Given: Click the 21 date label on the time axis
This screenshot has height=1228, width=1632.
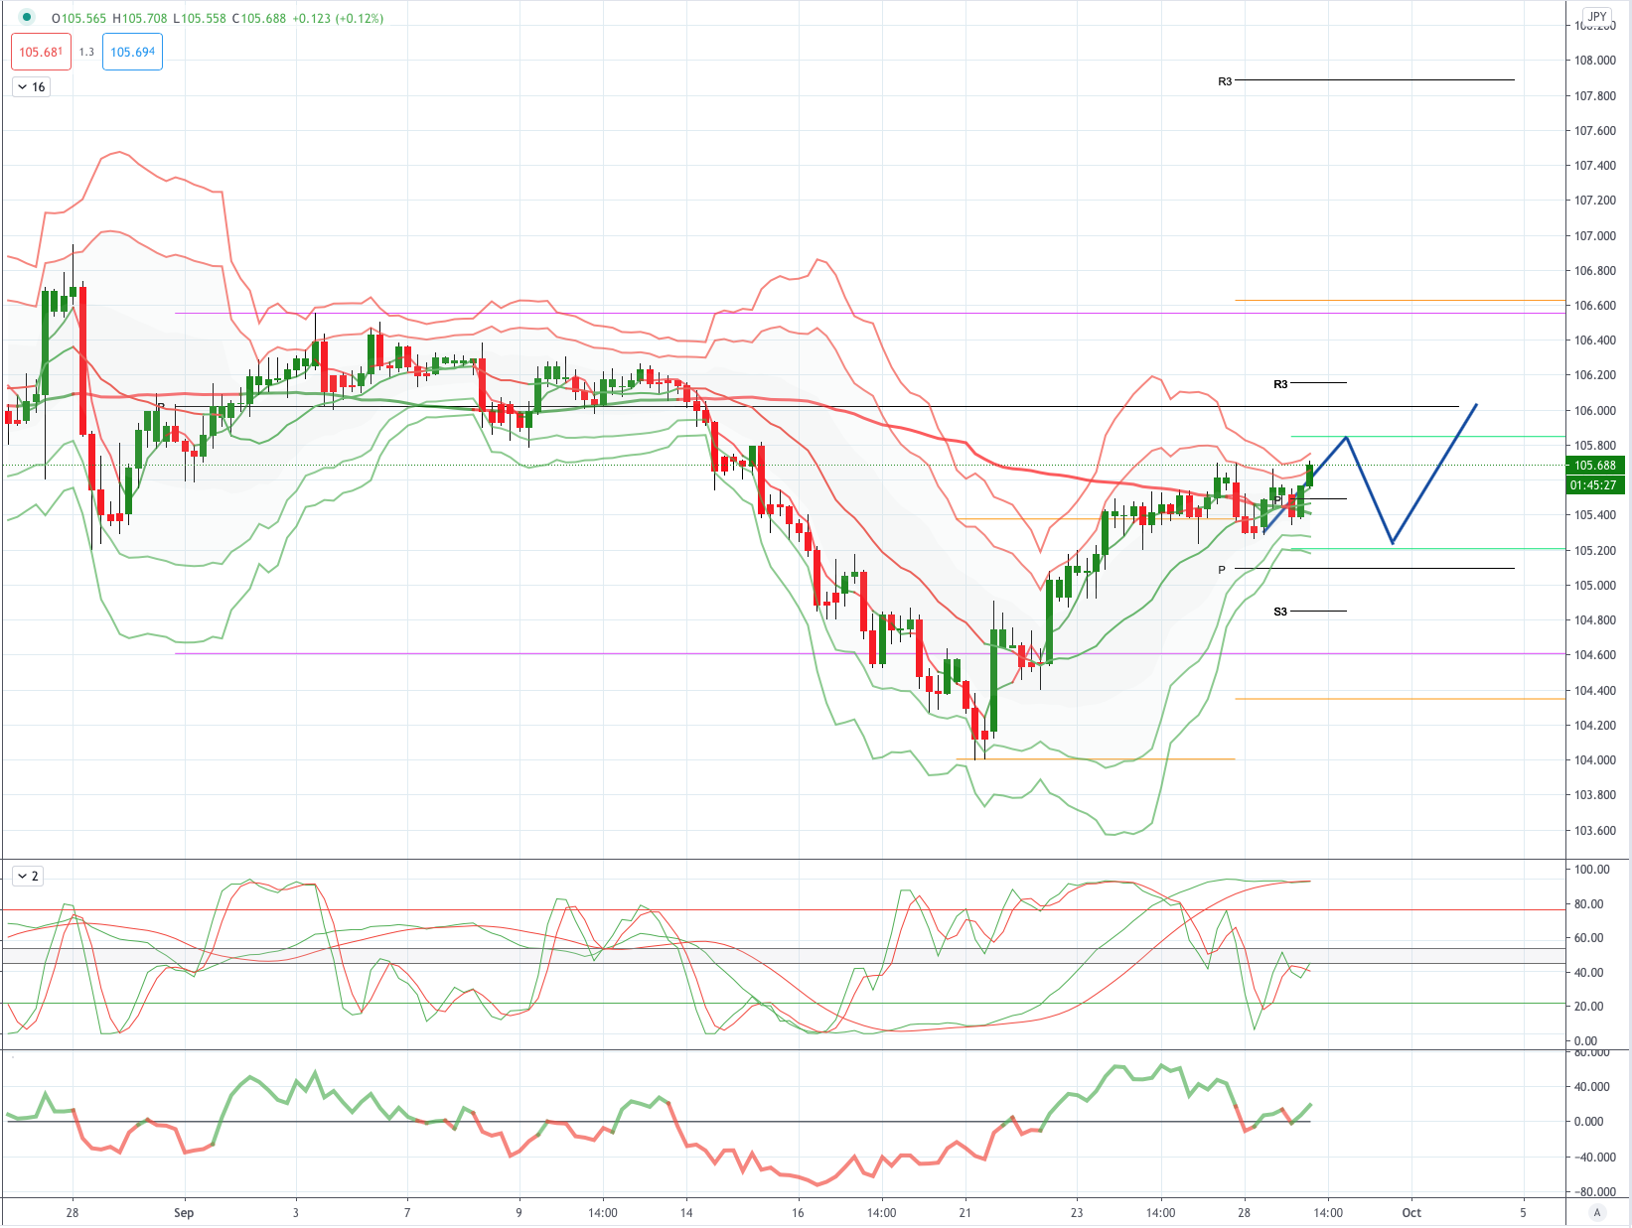Looking at the screenshot, I should 965,1213.
